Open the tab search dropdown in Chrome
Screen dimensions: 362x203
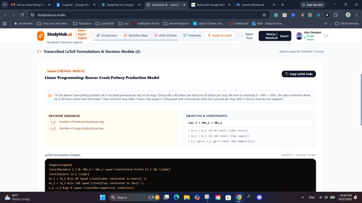click(x=4, y=4)
